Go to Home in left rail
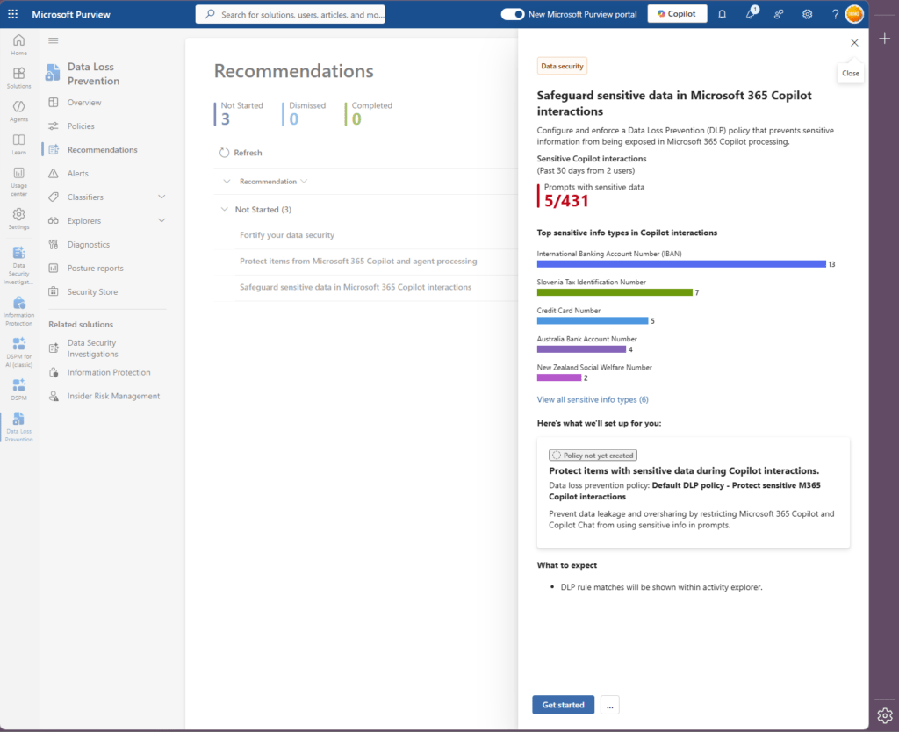 pyautogui.click(x=19, y=45)
